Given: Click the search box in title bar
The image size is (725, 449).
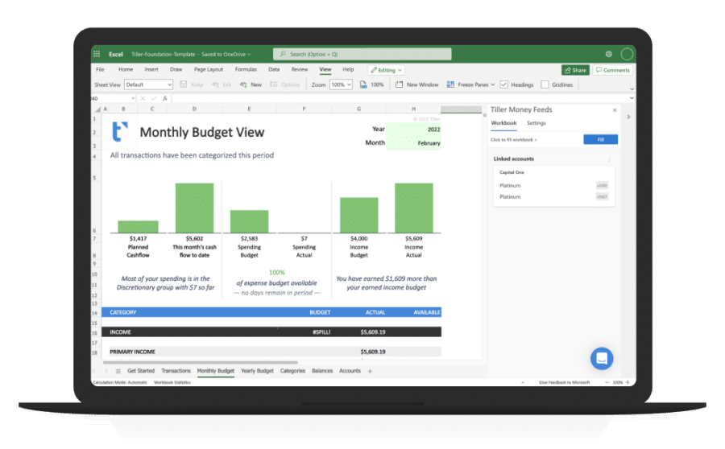Looking at the screenshot, I should point(362,54).
